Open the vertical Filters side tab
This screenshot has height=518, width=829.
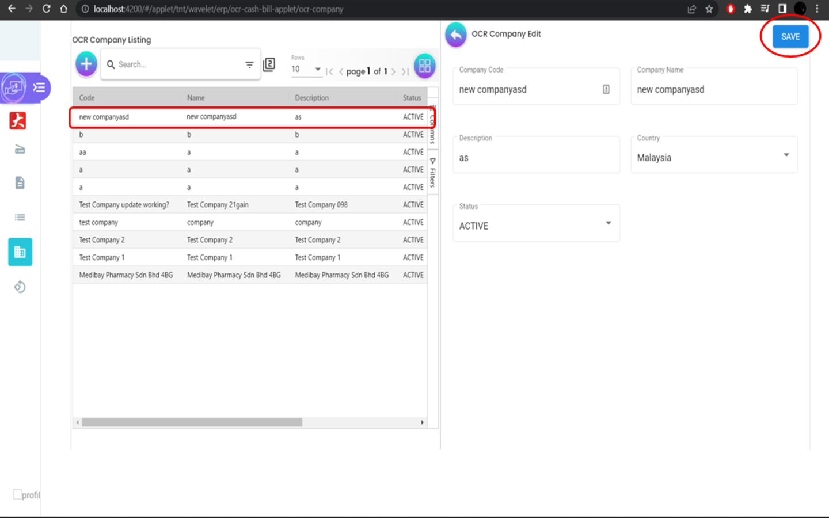tap(433, 173)
